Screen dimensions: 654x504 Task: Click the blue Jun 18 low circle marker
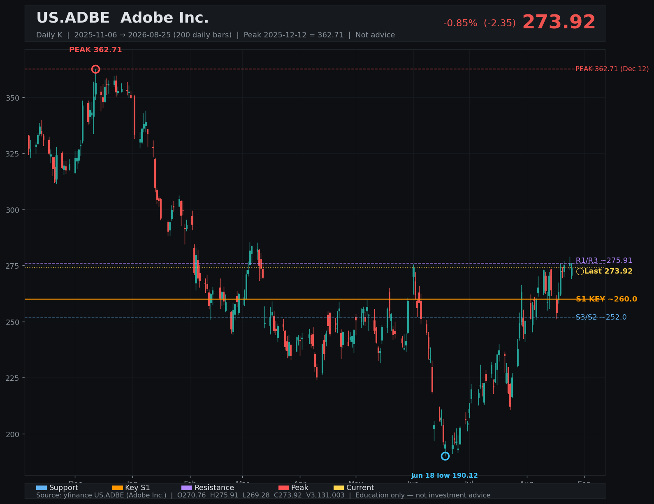point(445,456)
